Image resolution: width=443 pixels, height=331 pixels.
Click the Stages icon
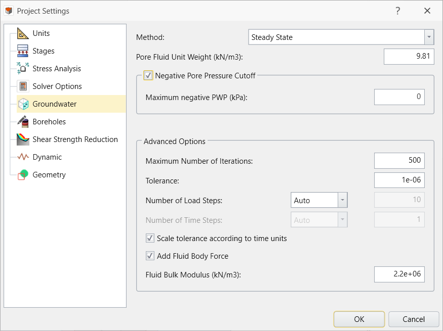[x=23, y=51]
